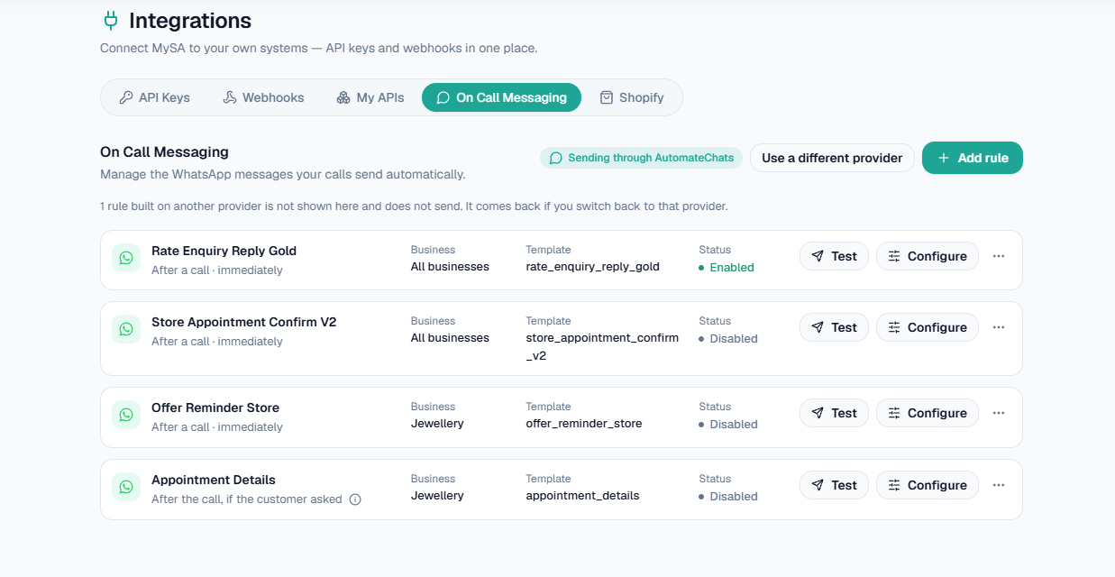Viewport: 1115px width, 577px height.
Task: Open more options for Appointment Details
Action: (x=999, y=485)
